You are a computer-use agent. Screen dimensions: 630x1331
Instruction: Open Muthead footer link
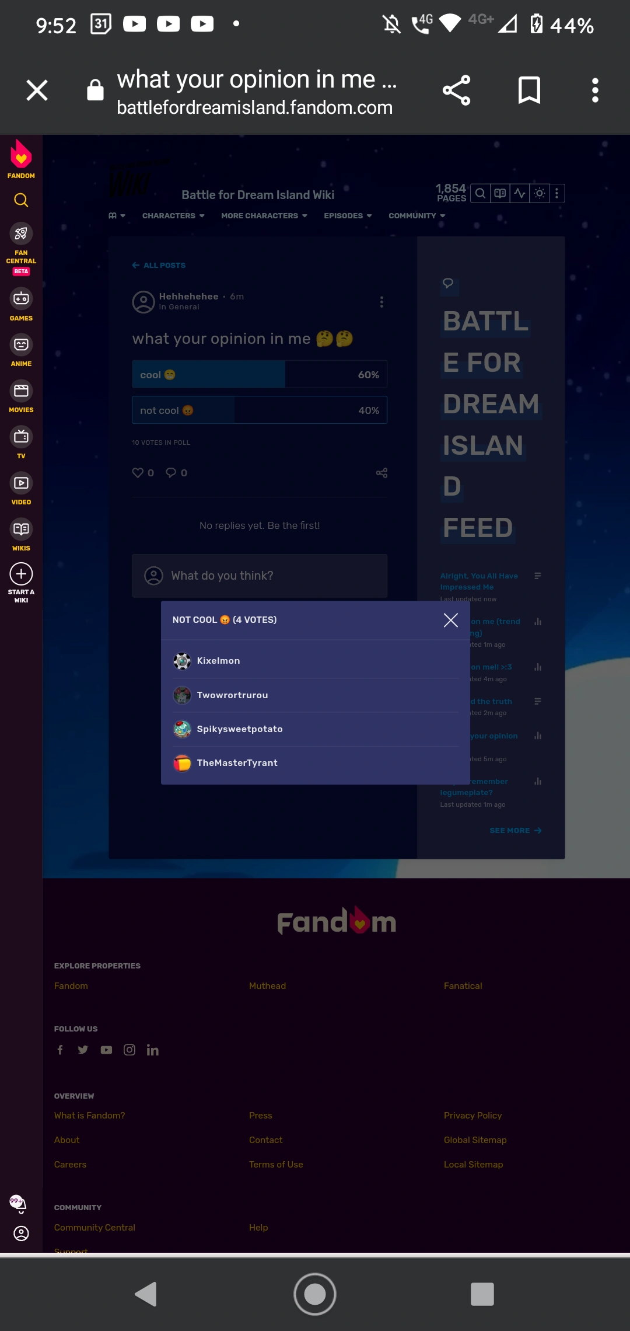[267, 986]
